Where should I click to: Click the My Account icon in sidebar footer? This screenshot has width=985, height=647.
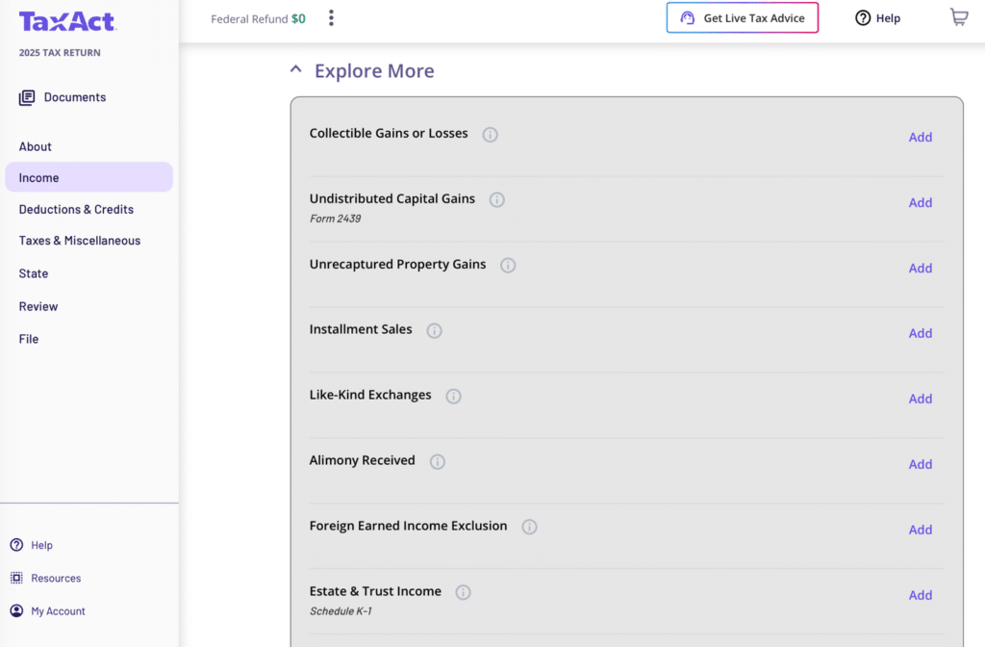point(16,610)
